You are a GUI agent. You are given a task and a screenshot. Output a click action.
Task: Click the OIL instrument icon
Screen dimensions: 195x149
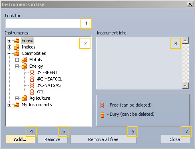click(32, 92)
